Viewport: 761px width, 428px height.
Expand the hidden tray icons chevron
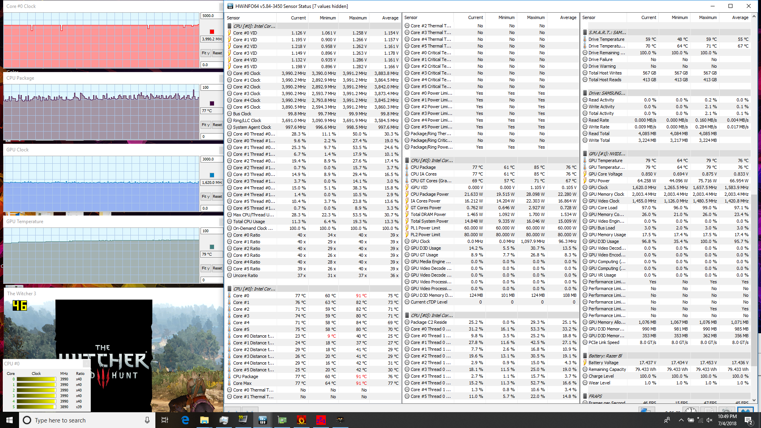point(681,420)
